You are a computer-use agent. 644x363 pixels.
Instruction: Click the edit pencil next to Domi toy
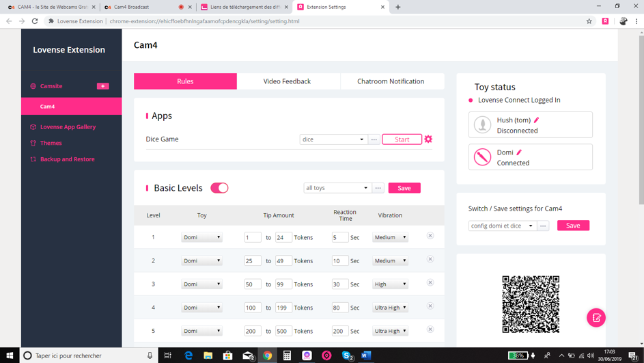coord(519,152)
